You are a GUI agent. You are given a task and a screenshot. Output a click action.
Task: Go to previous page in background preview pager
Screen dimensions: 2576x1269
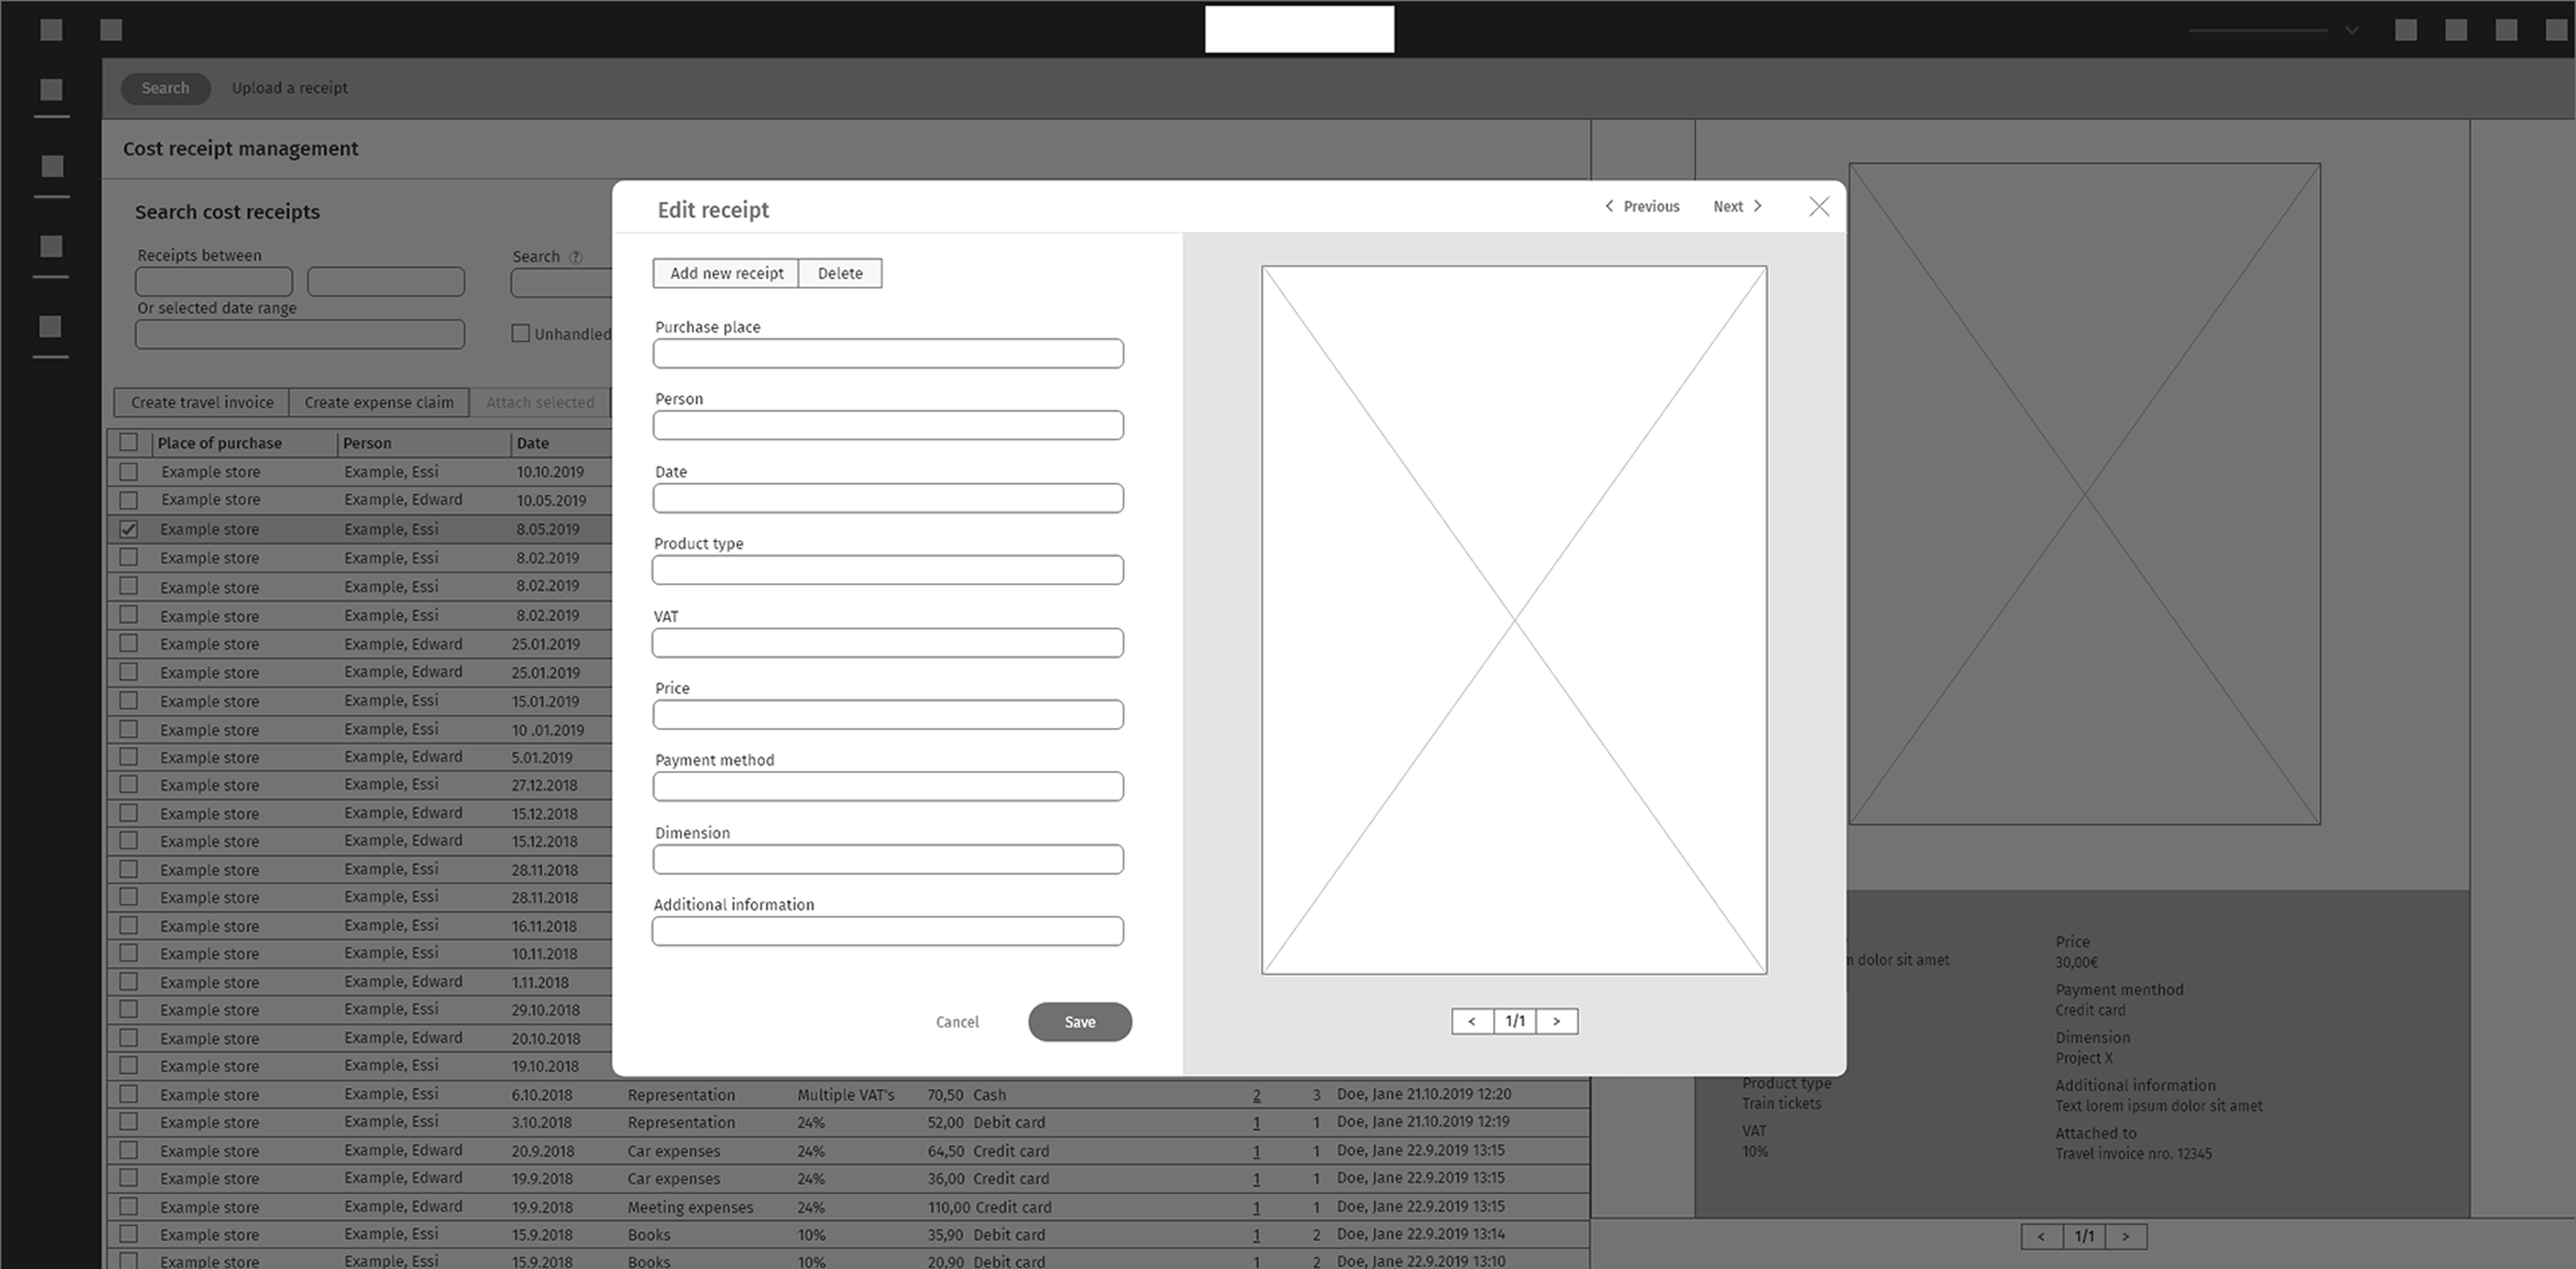pyautogui.click(x=2041, y=1236)
